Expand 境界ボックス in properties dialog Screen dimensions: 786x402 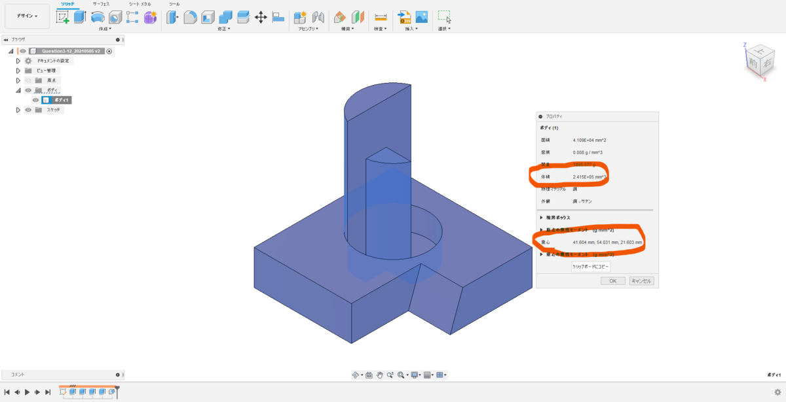click(x=542, y=217)
